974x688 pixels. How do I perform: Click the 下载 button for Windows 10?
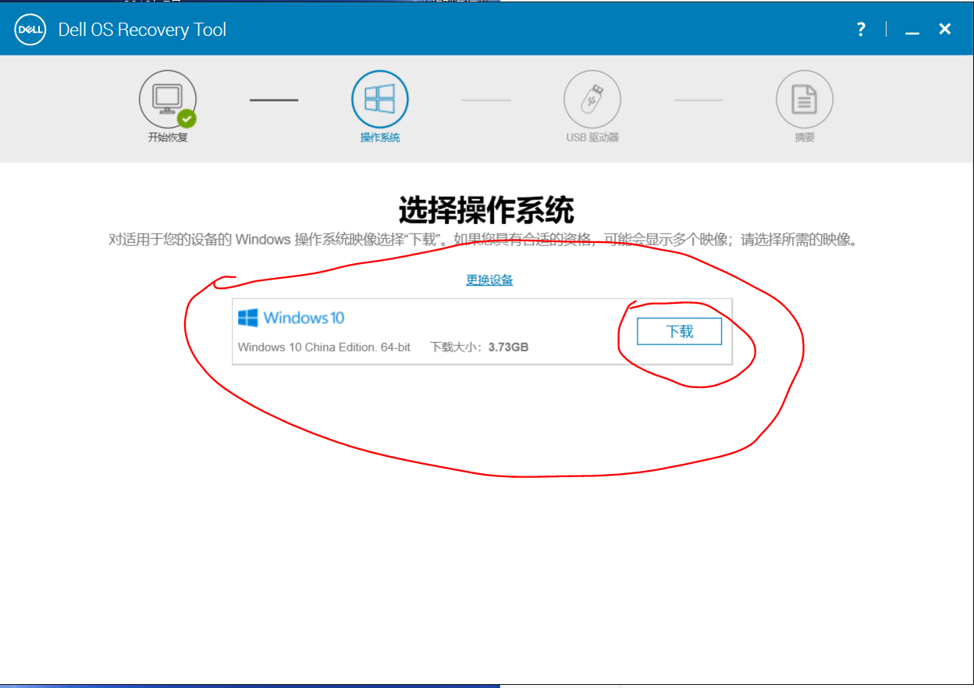(679, 331)
